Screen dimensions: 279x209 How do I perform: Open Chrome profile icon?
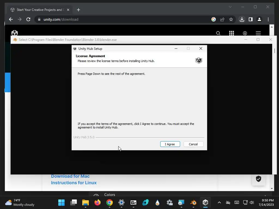pos(259,19)
